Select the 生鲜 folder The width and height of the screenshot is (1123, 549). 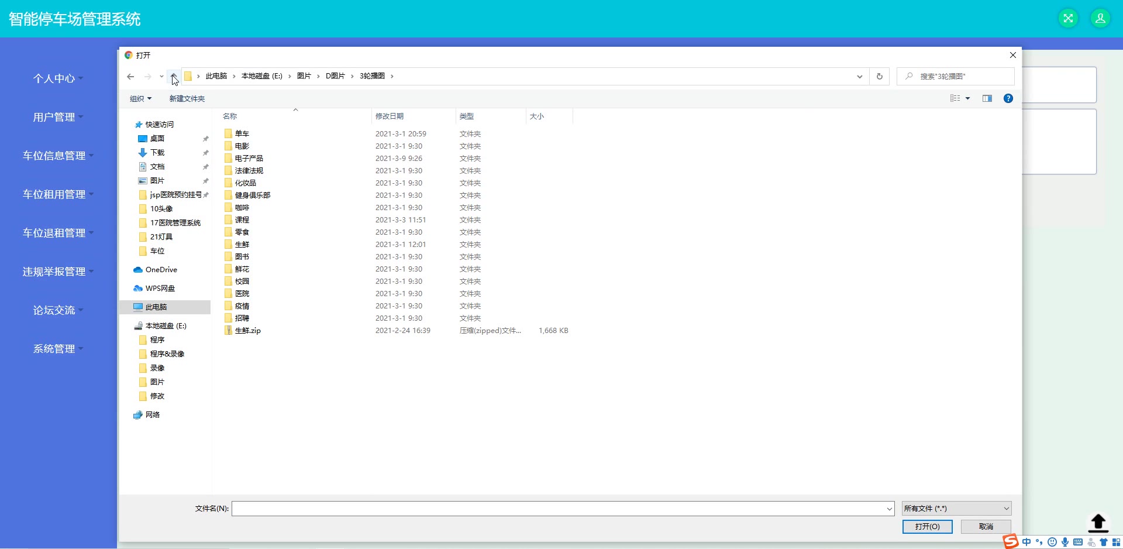click(242, 244)
